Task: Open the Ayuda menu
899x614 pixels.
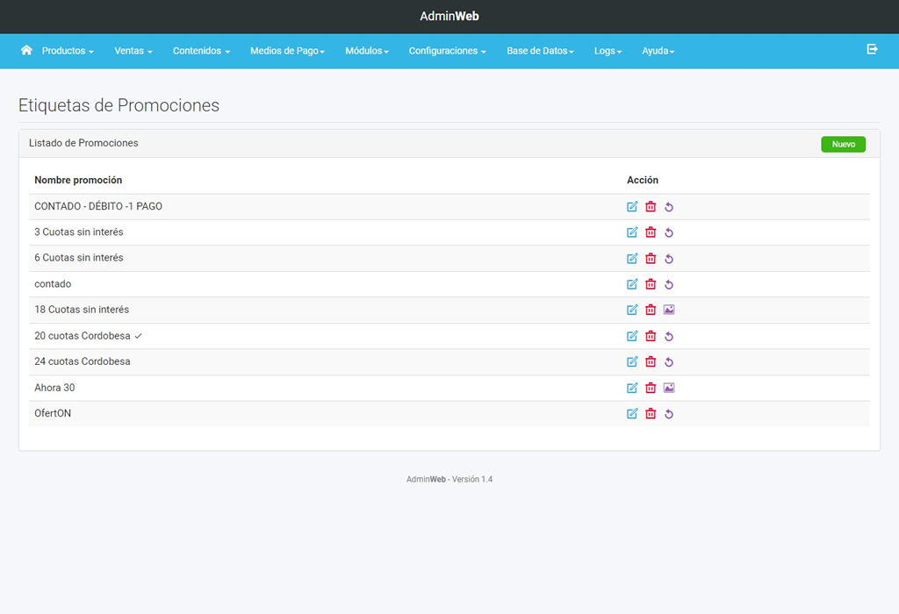Action: 658,51
